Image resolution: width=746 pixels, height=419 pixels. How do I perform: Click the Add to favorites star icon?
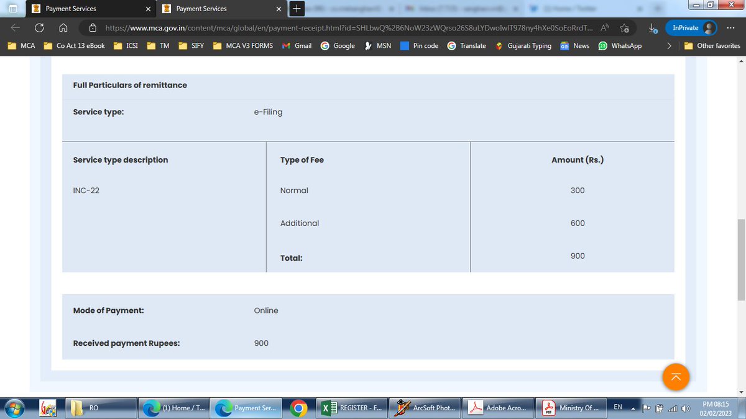624,28
